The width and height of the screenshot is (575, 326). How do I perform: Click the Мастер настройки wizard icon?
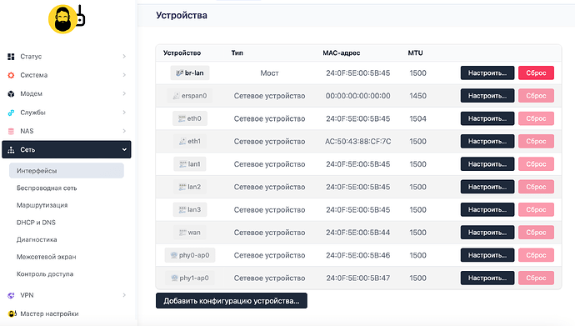pos(12,313)
